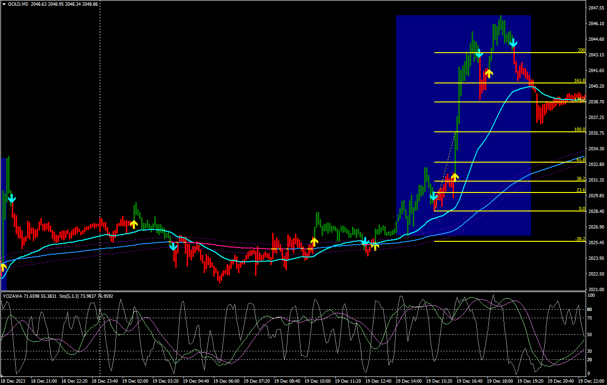Click price 2035.75 on the price scale
The width and height of the screenshot is (607, 385).
596,133
